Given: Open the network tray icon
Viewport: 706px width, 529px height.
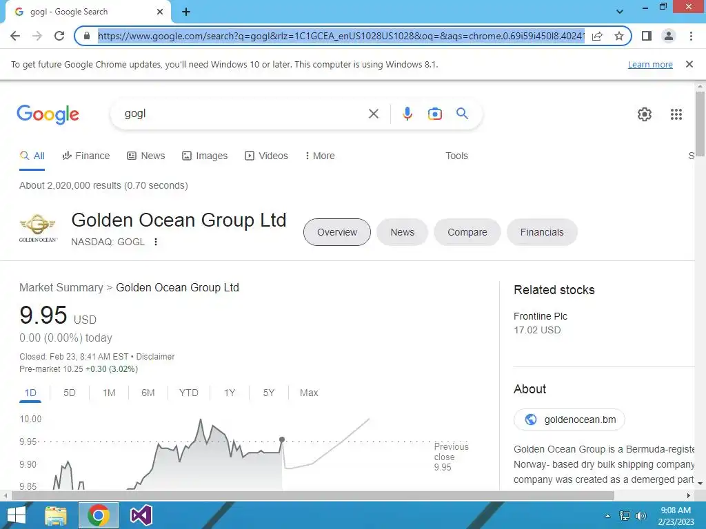Looking at the screenshot, I should click(x=625, y=516).
